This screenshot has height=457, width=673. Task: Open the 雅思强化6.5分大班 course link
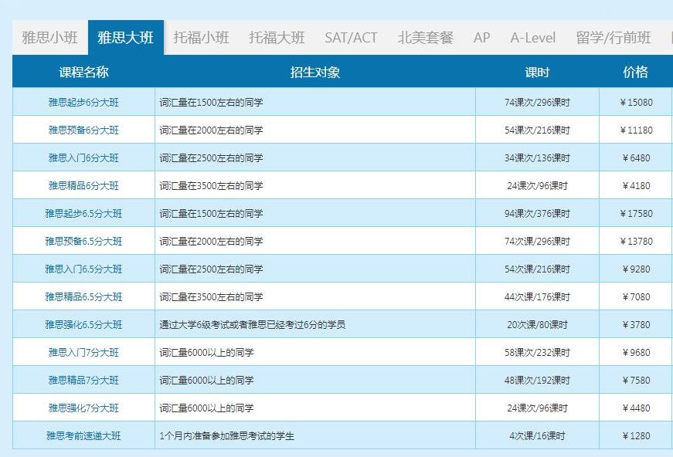(83, 324)
